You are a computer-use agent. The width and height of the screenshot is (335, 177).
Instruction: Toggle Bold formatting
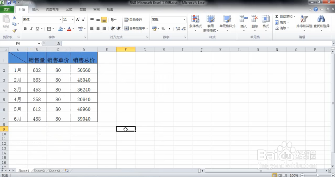25,28
